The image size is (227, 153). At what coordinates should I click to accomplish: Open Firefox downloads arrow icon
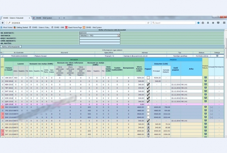click(x=208, y=23)
